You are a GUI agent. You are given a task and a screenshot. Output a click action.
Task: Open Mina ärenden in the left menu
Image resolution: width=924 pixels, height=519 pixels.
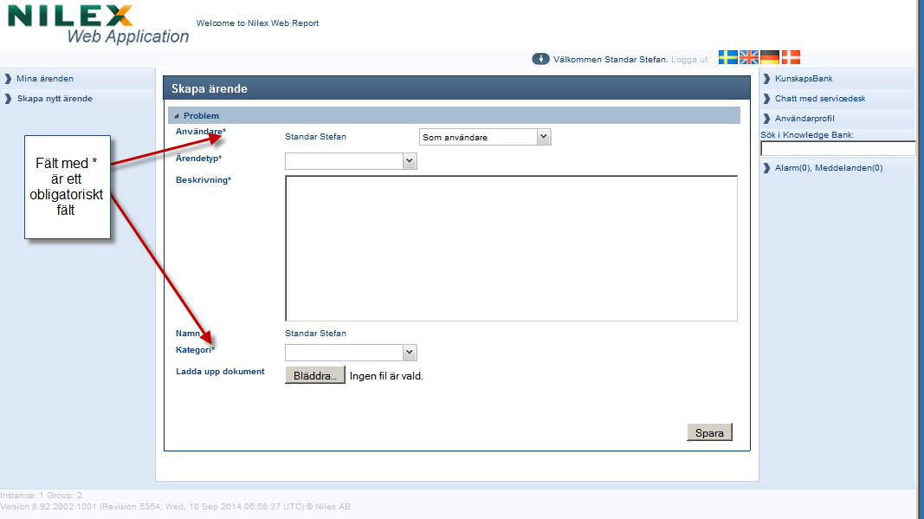pyautogui.click(x=45, y=79)
